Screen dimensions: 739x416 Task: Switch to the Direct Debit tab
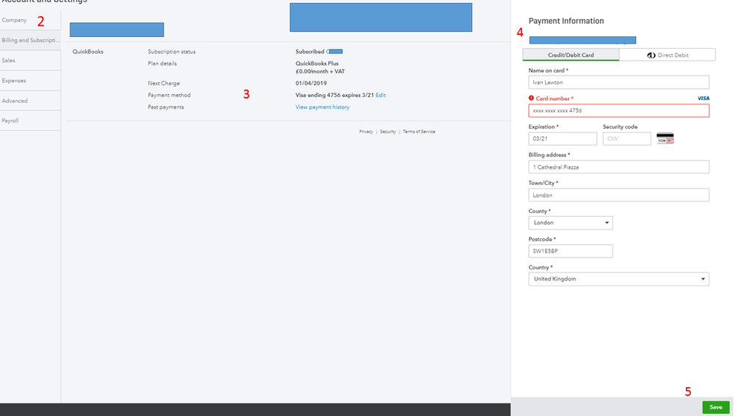click(667, 55)
